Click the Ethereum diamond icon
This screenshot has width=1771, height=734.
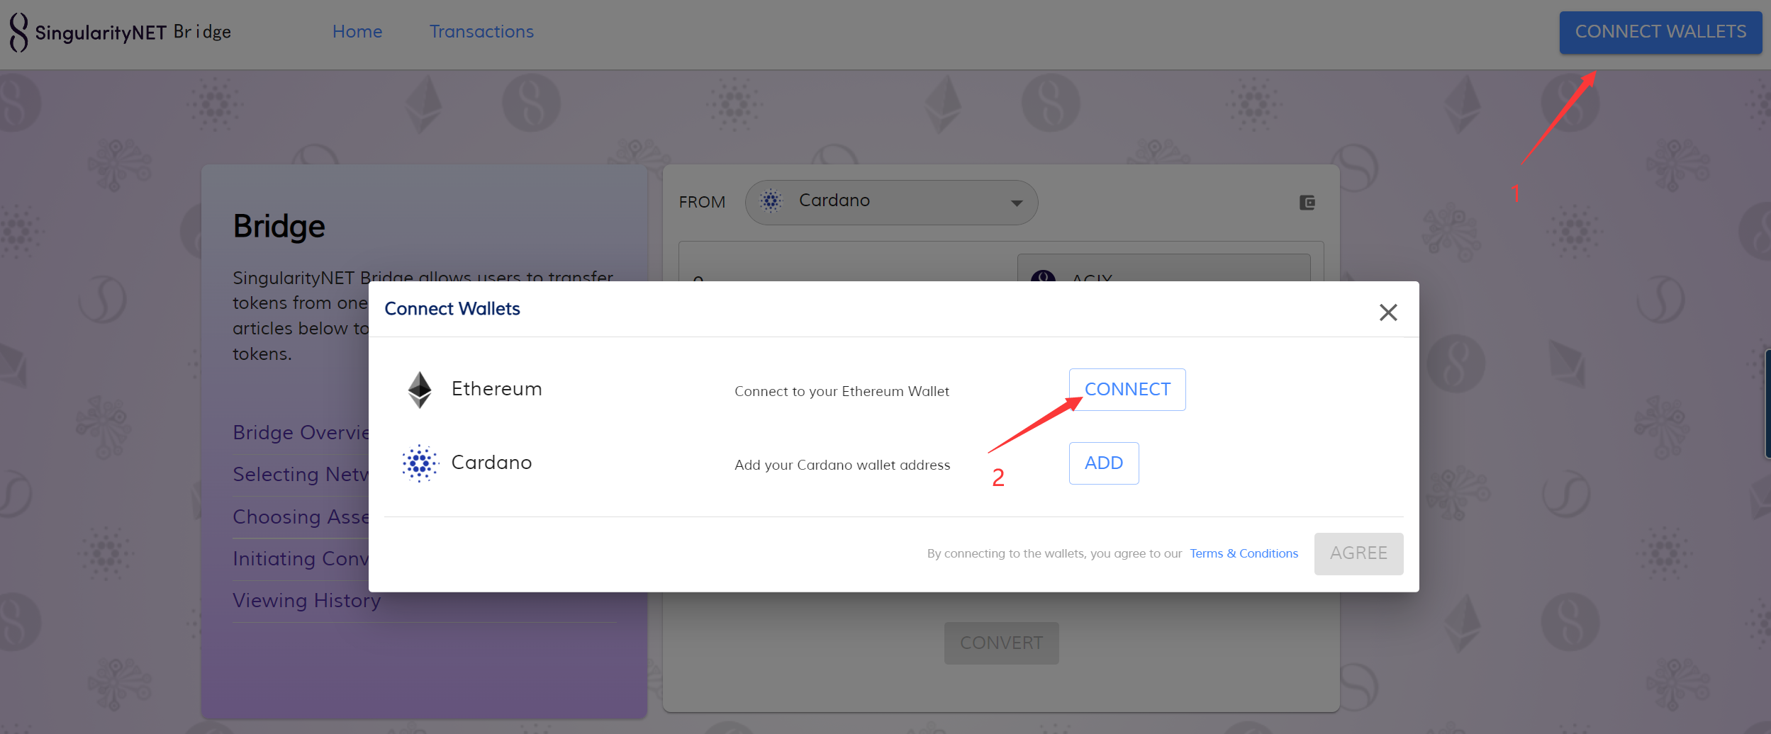(420, 390)
